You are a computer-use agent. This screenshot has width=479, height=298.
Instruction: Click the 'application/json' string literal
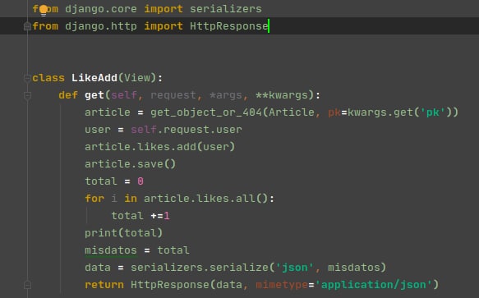[x=373, y=285]
